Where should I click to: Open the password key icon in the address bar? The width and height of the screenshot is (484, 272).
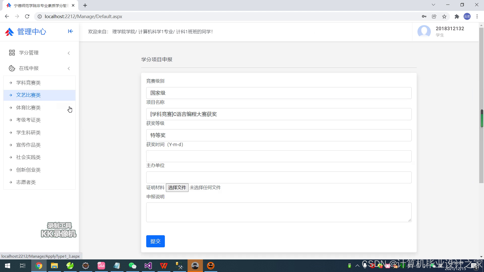(424, 16)
